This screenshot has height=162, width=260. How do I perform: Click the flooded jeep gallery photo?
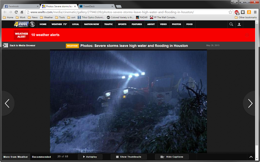[x=128, y=102]
